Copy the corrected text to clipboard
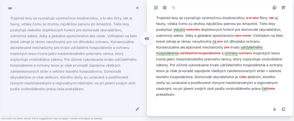The image size is (294, 121). (284, 109)
